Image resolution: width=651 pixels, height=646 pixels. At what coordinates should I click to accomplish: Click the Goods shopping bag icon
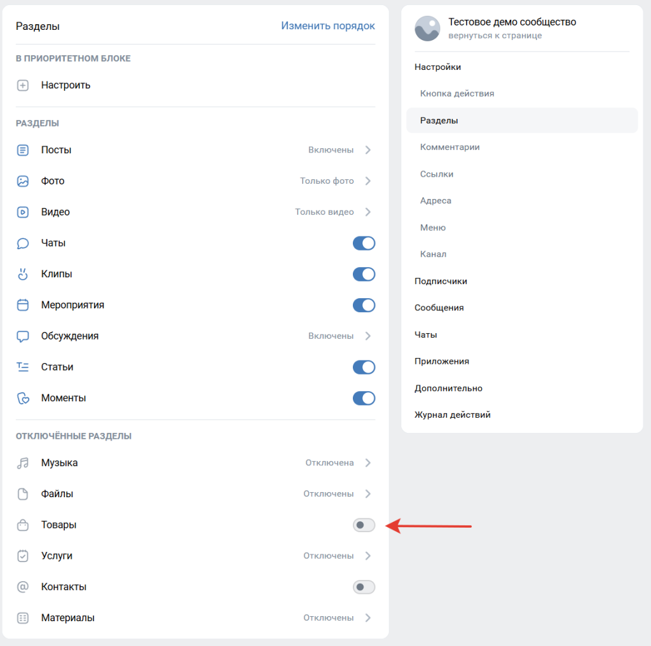23,525
